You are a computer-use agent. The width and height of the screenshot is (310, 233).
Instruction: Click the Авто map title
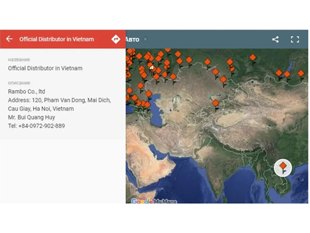132,39
